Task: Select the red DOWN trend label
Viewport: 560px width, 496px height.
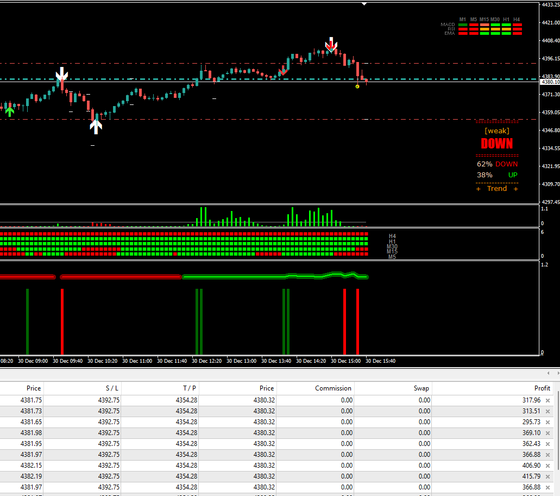Action: pos(496,144)
